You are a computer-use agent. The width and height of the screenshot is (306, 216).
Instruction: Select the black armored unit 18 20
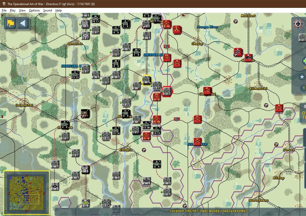point(146,125)
